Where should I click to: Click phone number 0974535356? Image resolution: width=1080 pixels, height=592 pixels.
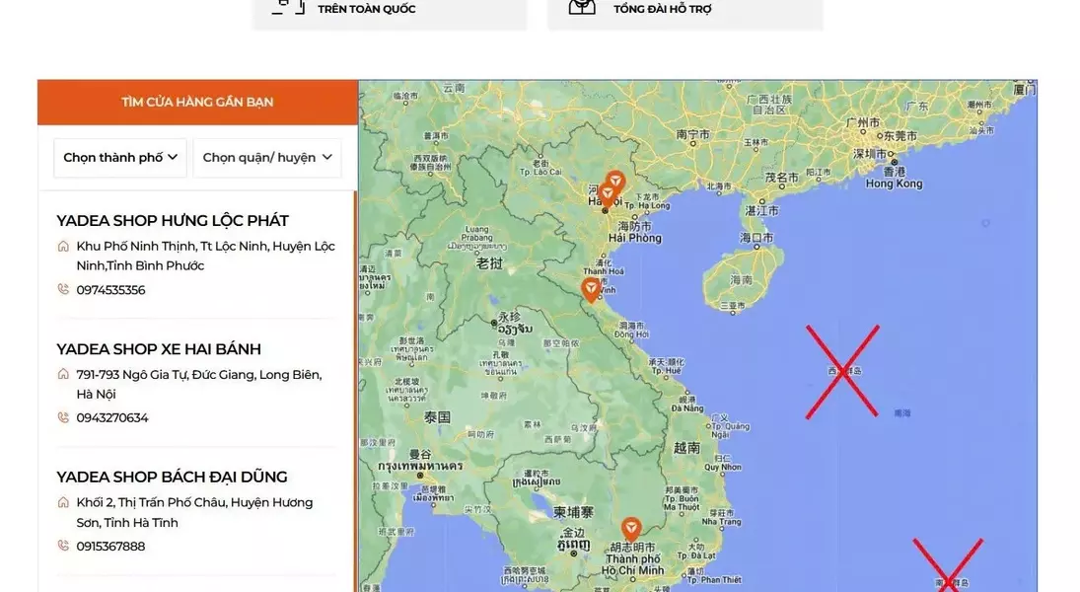[110, 290]
